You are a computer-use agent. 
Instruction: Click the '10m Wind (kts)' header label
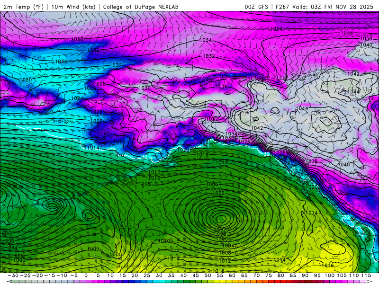click(x=73, y=7)
